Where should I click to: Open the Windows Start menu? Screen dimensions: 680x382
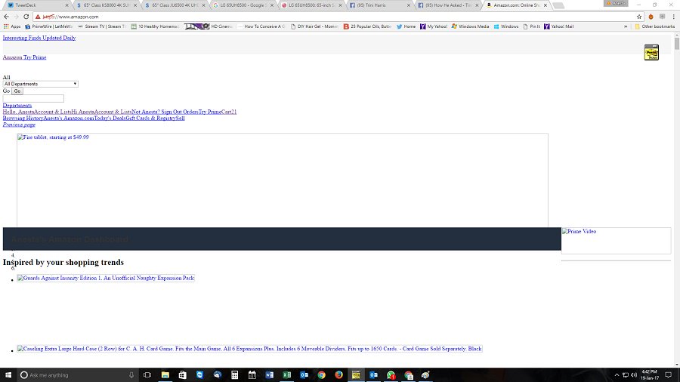8,375
